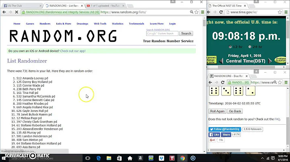Bookmark the Dice Roller page
The width and height of the screenshot is (290, 162).
(x=280, y=82)
